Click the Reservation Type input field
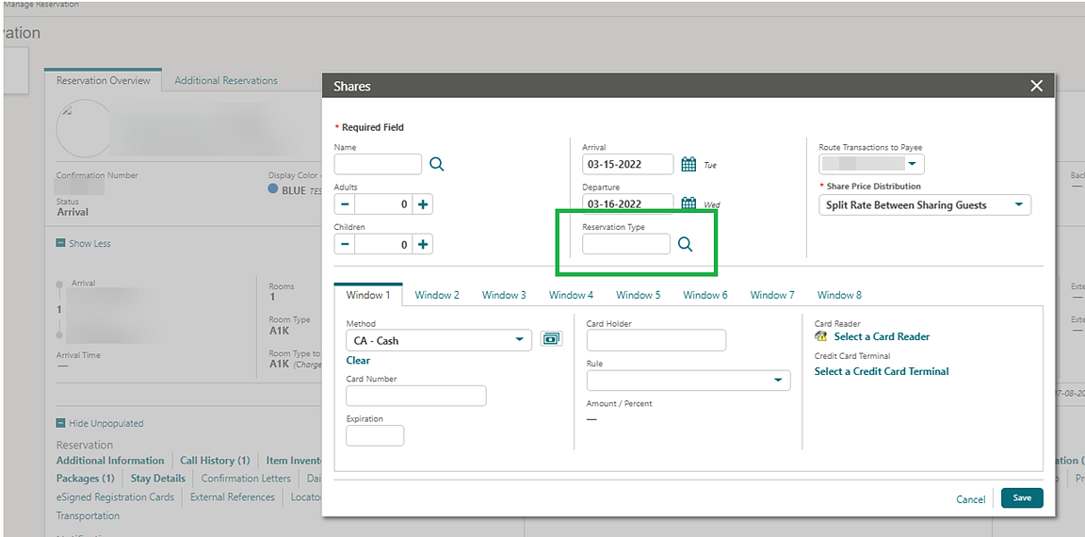The width and height of the screenshot is (1085, 537). (x=626, y=244)
